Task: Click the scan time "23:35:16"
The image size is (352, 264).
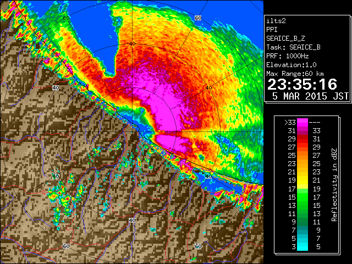Action: (302, 84)
